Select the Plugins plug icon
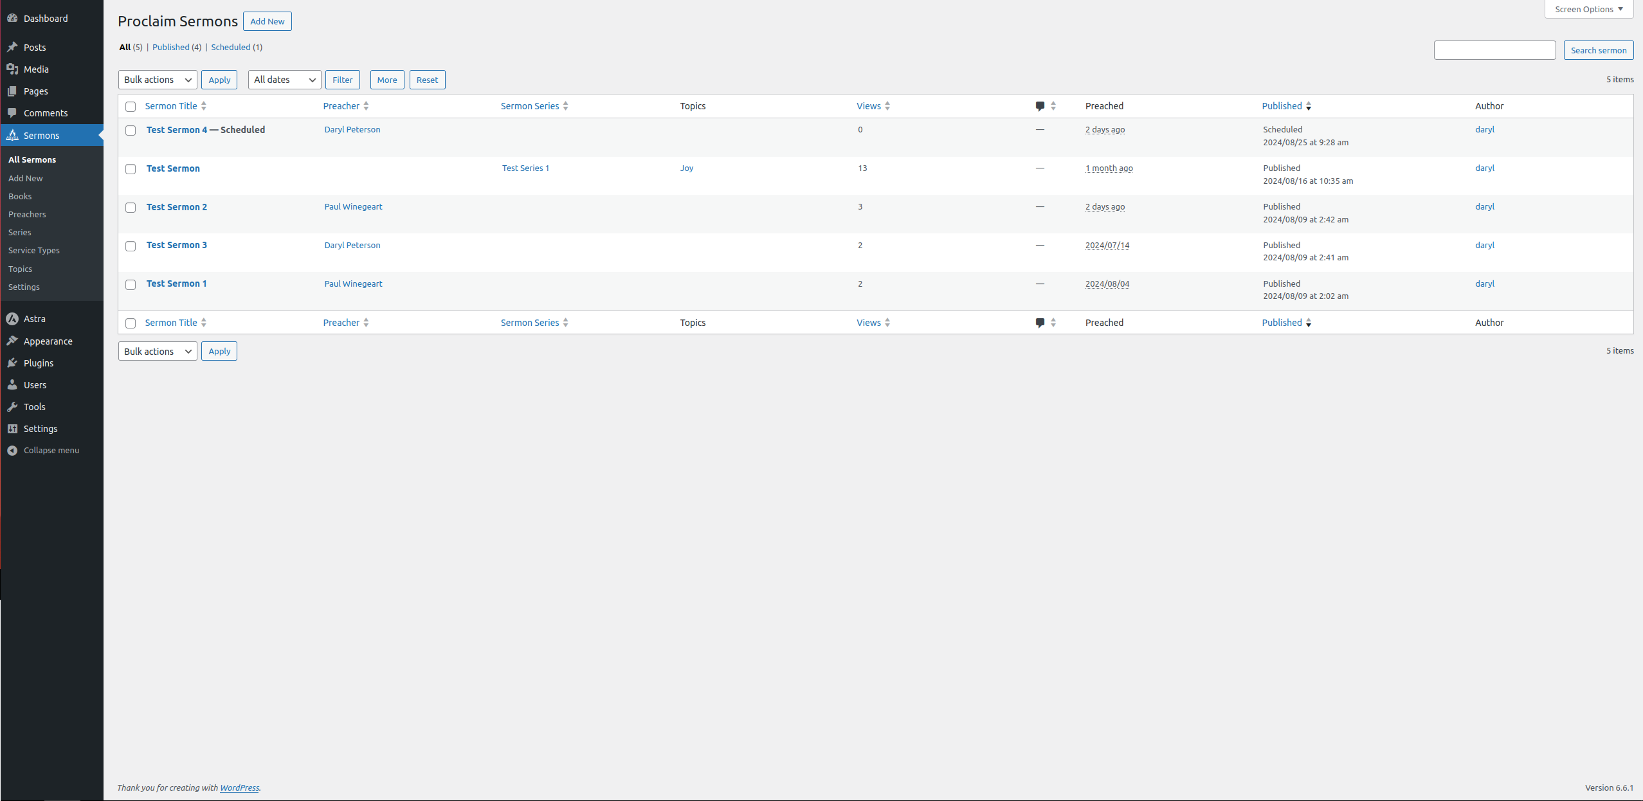 [14, 363]
